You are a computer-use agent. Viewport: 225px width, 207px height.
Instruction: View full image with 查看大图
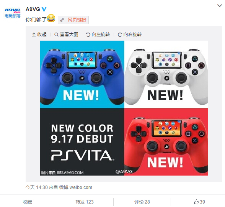[x=66, y=34]
